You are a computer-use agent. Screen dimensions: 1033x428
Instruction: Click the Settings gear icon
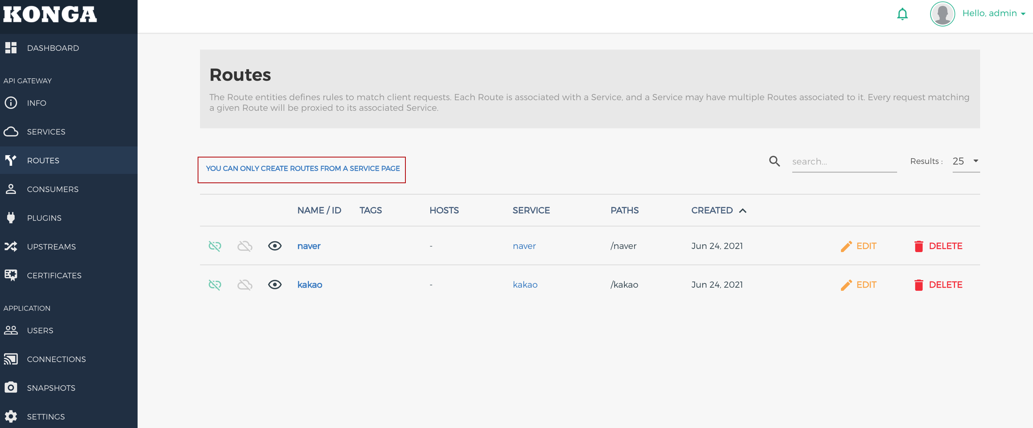tap(11, 416)
